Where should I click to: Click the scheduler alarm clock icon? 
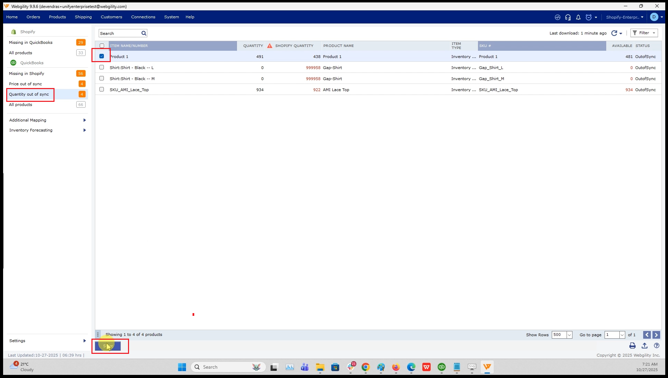pyautogui.click(x=589, y=17)
